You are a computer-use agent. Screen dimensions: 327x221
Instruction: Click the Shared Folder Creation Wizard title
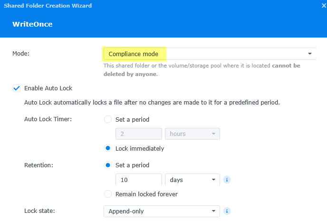48,6
